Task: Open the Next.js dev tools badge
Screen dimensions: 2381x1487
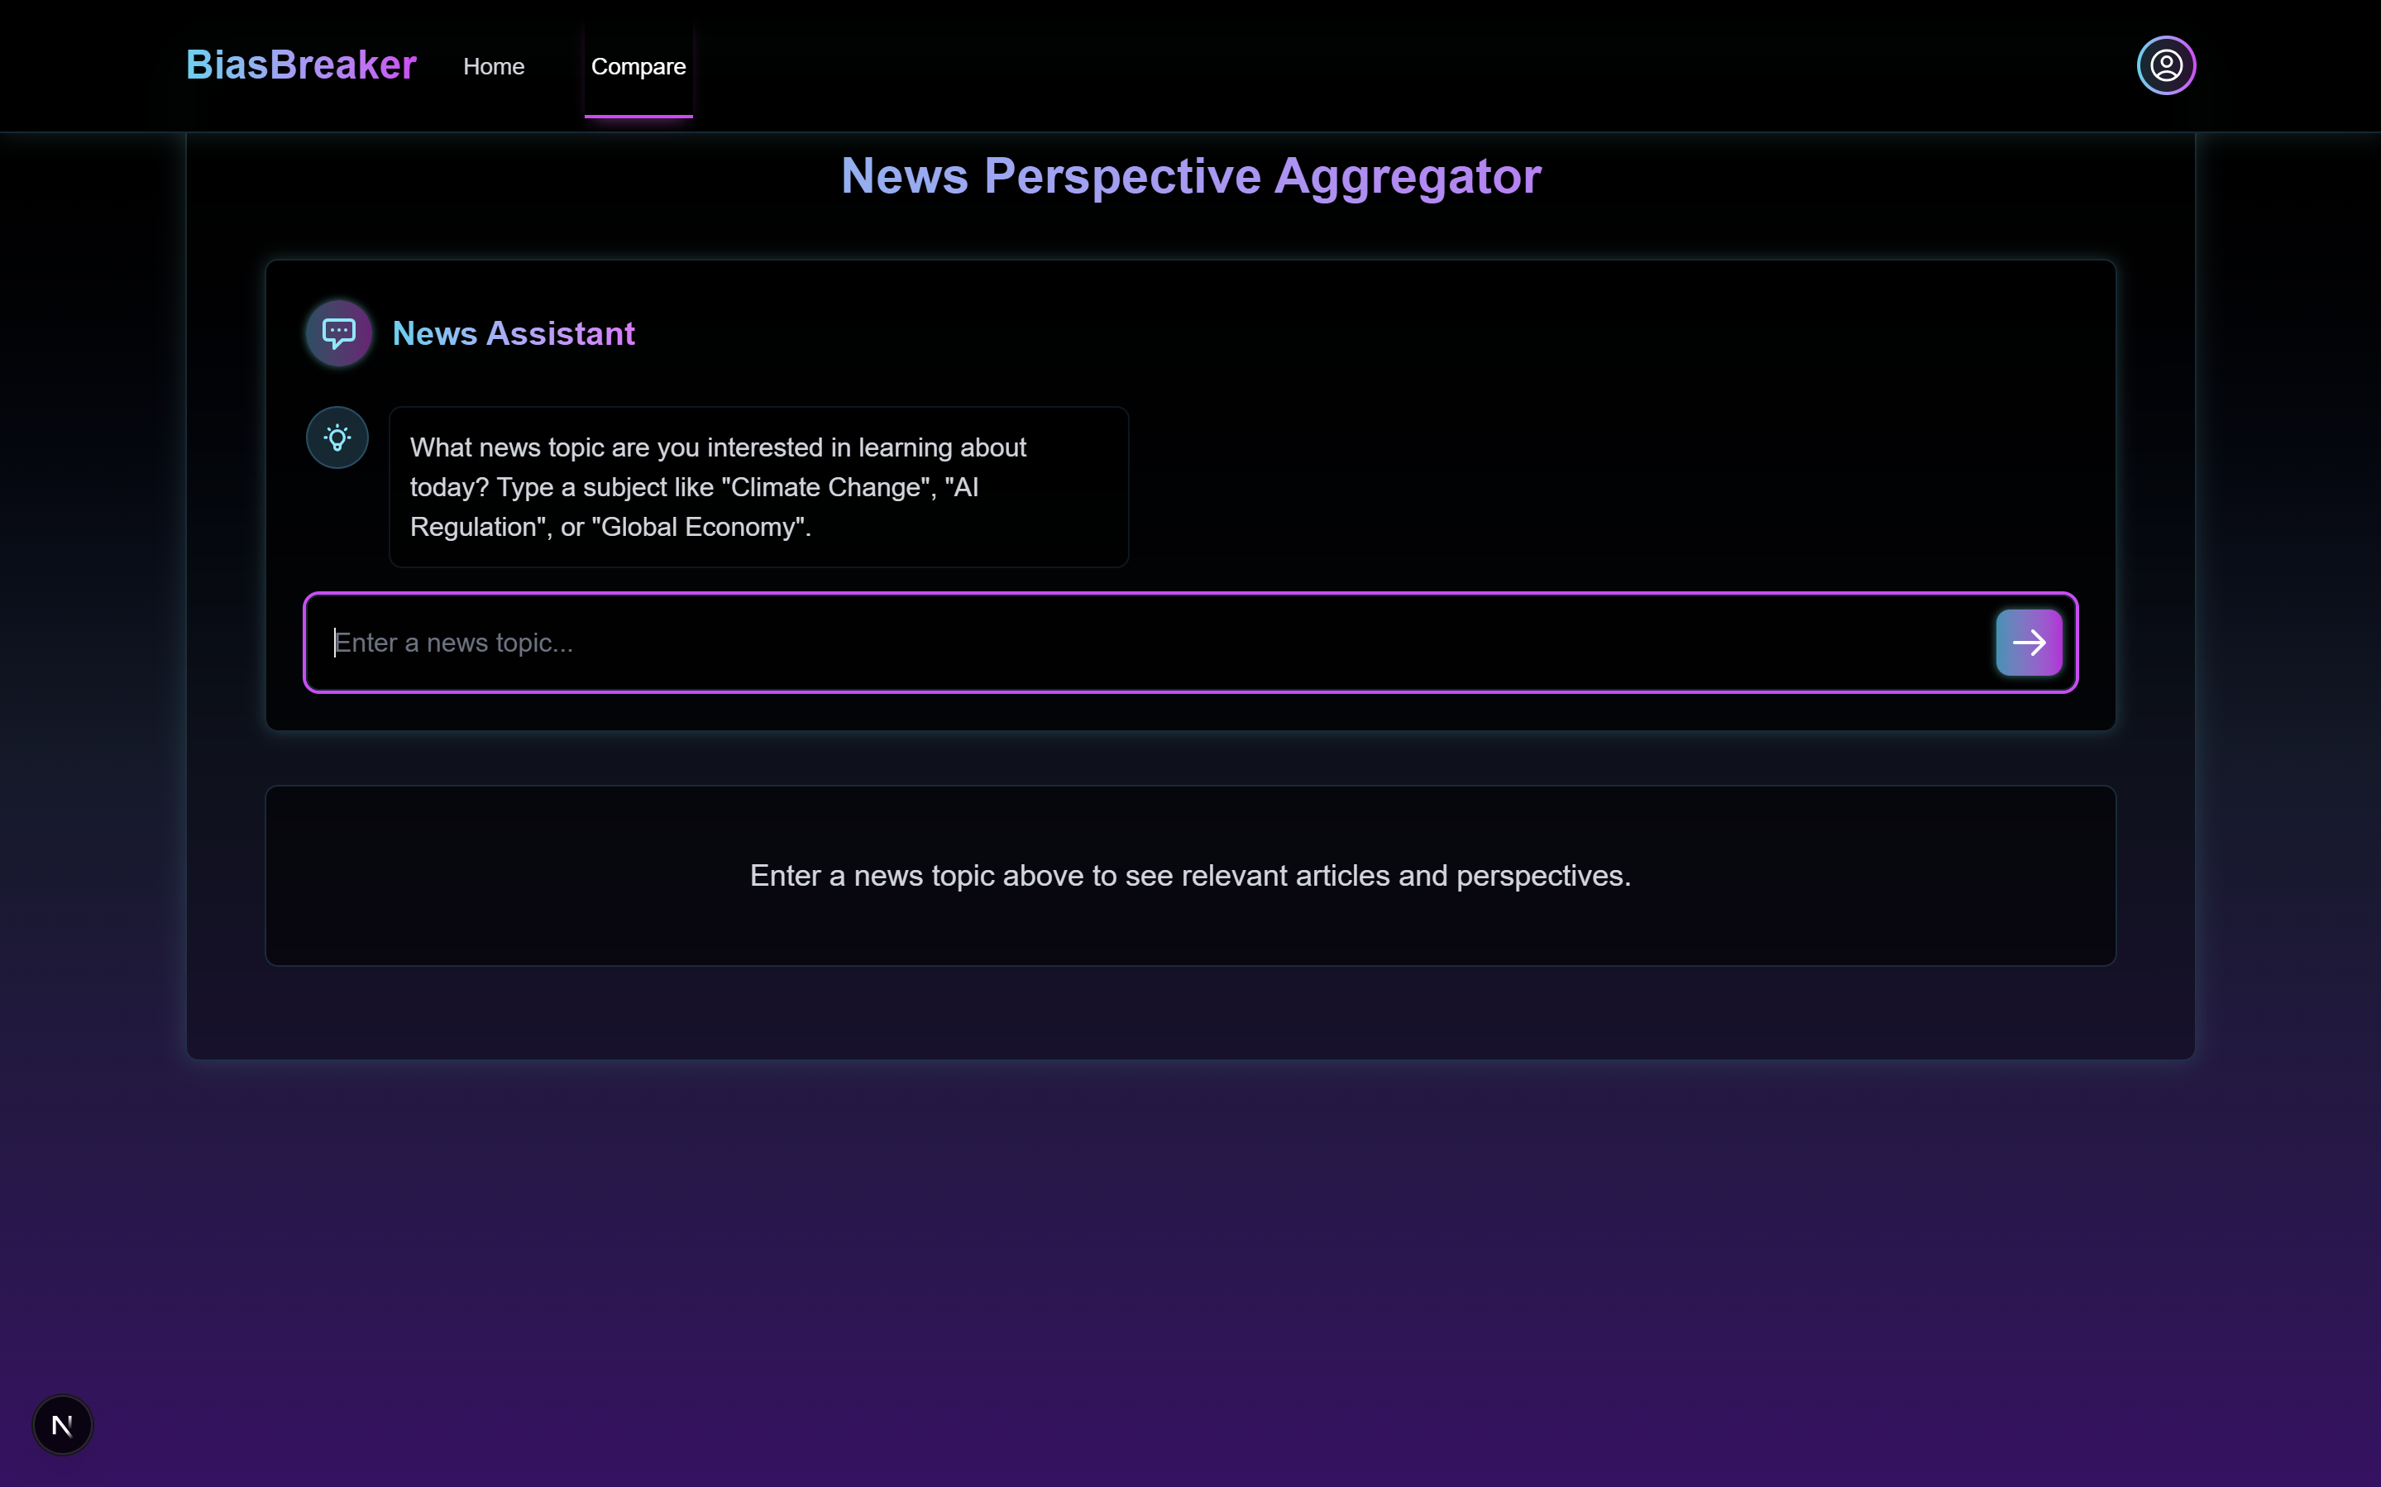Action: tap(62, 1424)
